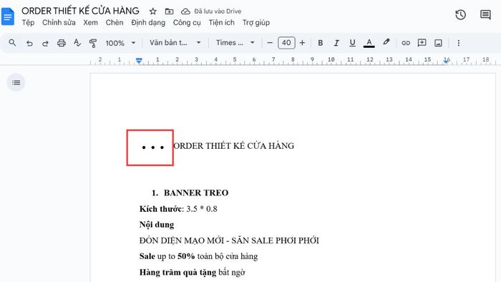Open the Chỉnh sửa menu
This screenshot has width=501, height=282.
[59, 23]
